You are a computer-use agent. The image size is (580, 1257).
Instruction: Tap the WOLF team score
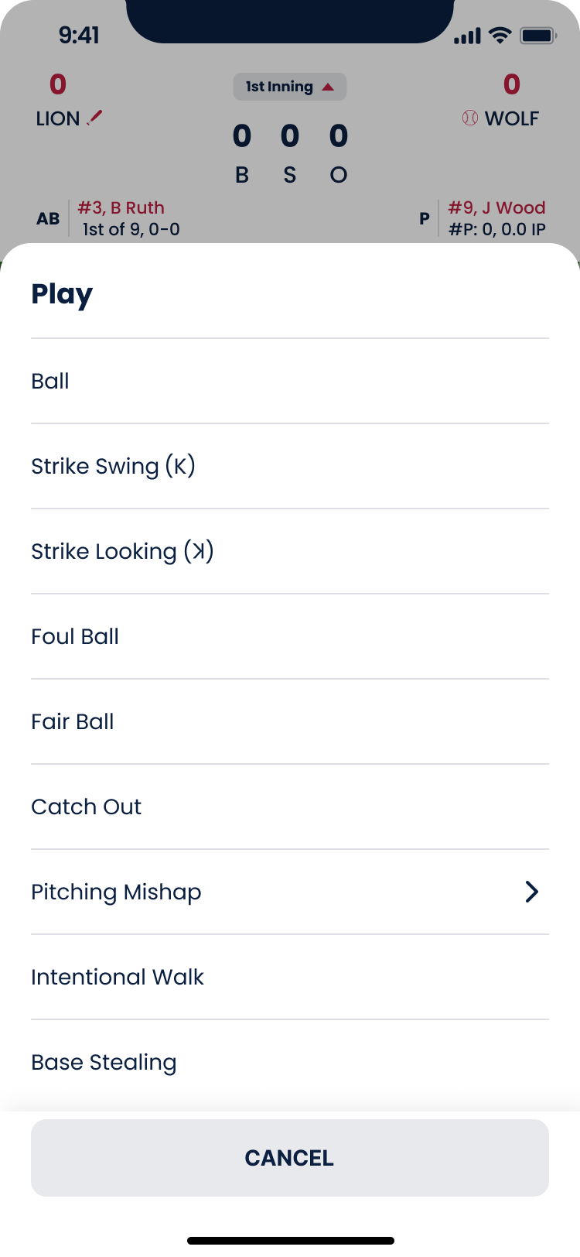512,84
